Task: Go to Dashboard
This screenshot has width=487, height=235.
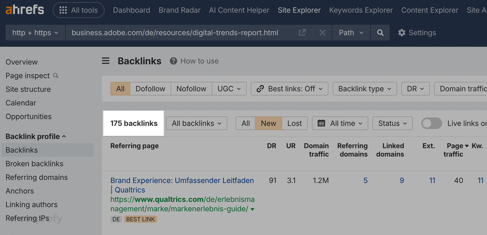Action: [131, 10]
